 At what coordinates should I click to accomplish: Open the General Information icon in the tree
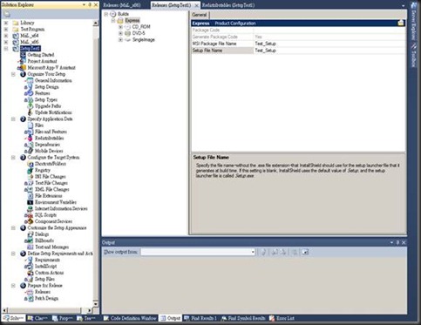coord(30,80)
